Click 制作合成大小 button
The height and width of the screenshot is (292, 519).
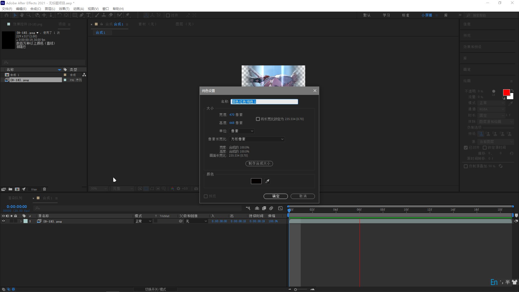[259, 163]
